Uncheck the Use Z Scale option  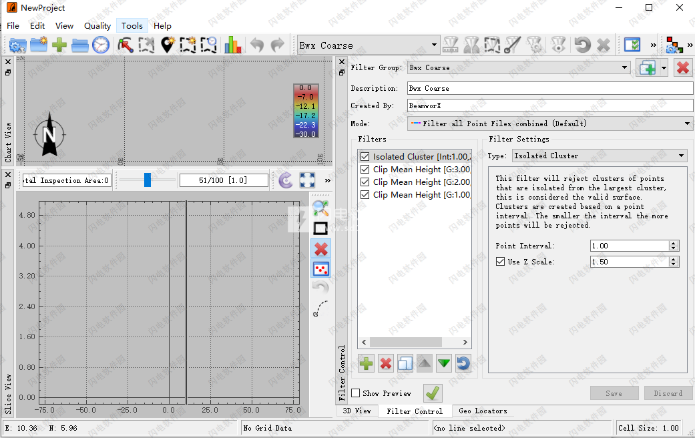pyautogui.click(x=501, y=262)
